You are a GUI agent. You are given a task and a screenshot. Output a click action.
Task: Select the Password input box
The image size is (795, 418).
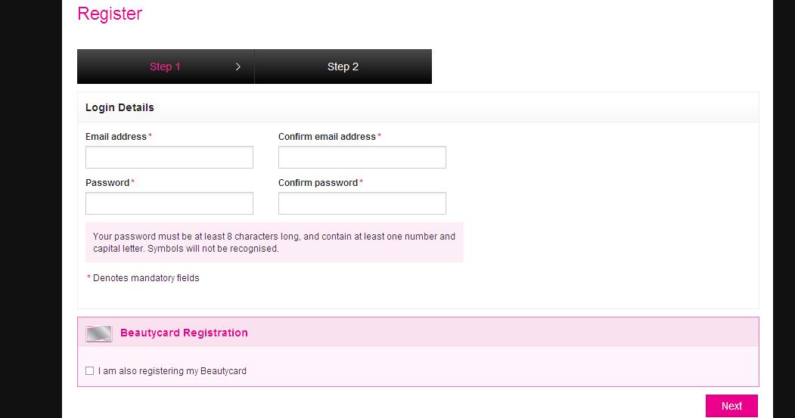(x=169, y=203)
